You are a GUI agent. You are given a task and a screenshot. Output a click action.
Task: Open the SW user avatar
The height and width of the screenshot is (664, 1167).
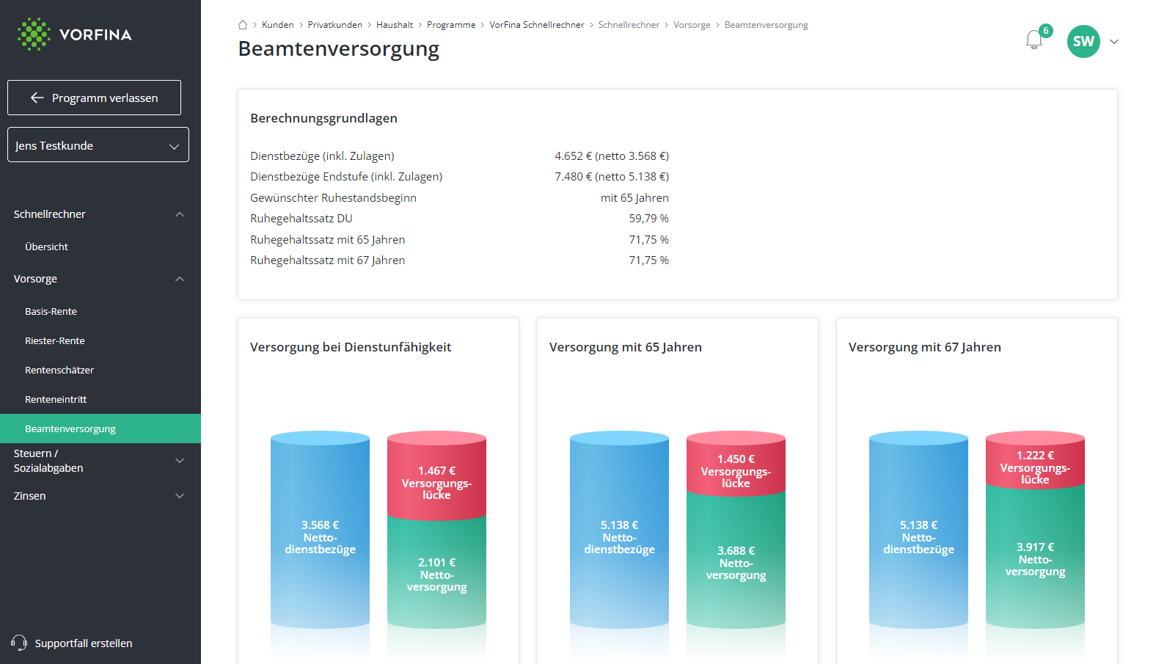(x=1083, y=41)
